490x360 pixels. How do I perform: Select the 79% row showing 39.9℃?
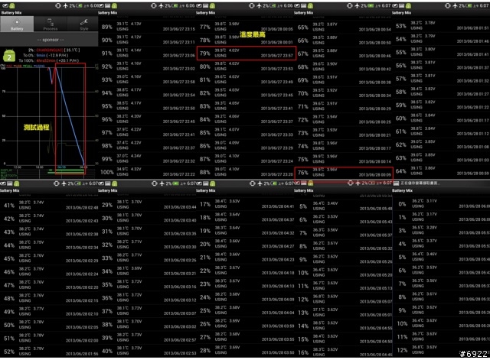tap(245, 54)
